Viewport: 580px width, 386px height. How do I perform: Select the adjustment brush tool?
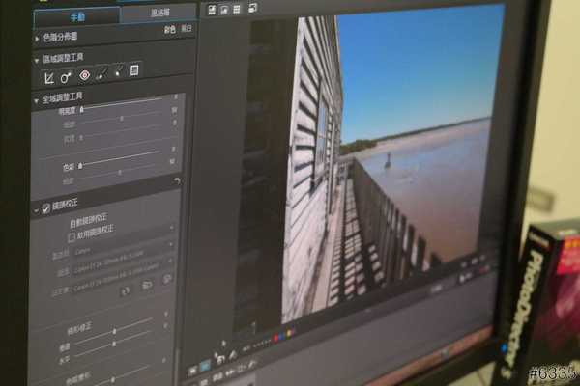tap(102, 72)
